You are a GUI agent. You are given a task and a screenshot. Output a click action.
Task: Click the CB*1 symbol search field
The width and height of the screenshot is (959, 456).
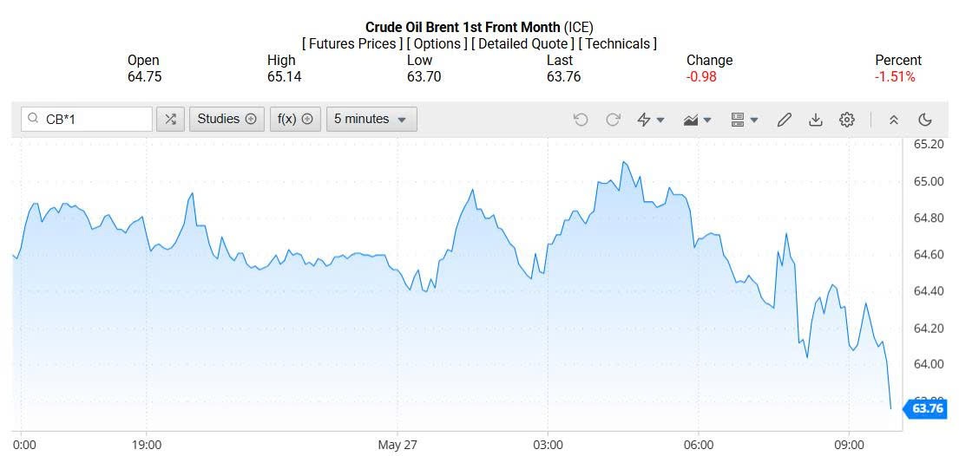coord(94,120)
